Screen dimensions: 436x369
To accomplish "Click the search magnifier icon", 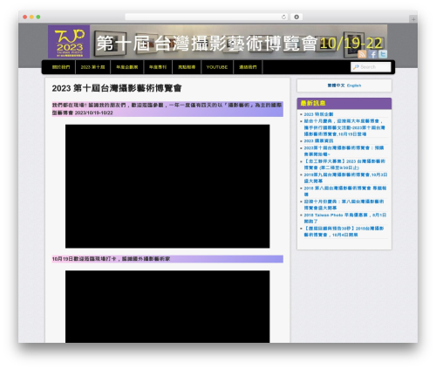I will 356,67.
